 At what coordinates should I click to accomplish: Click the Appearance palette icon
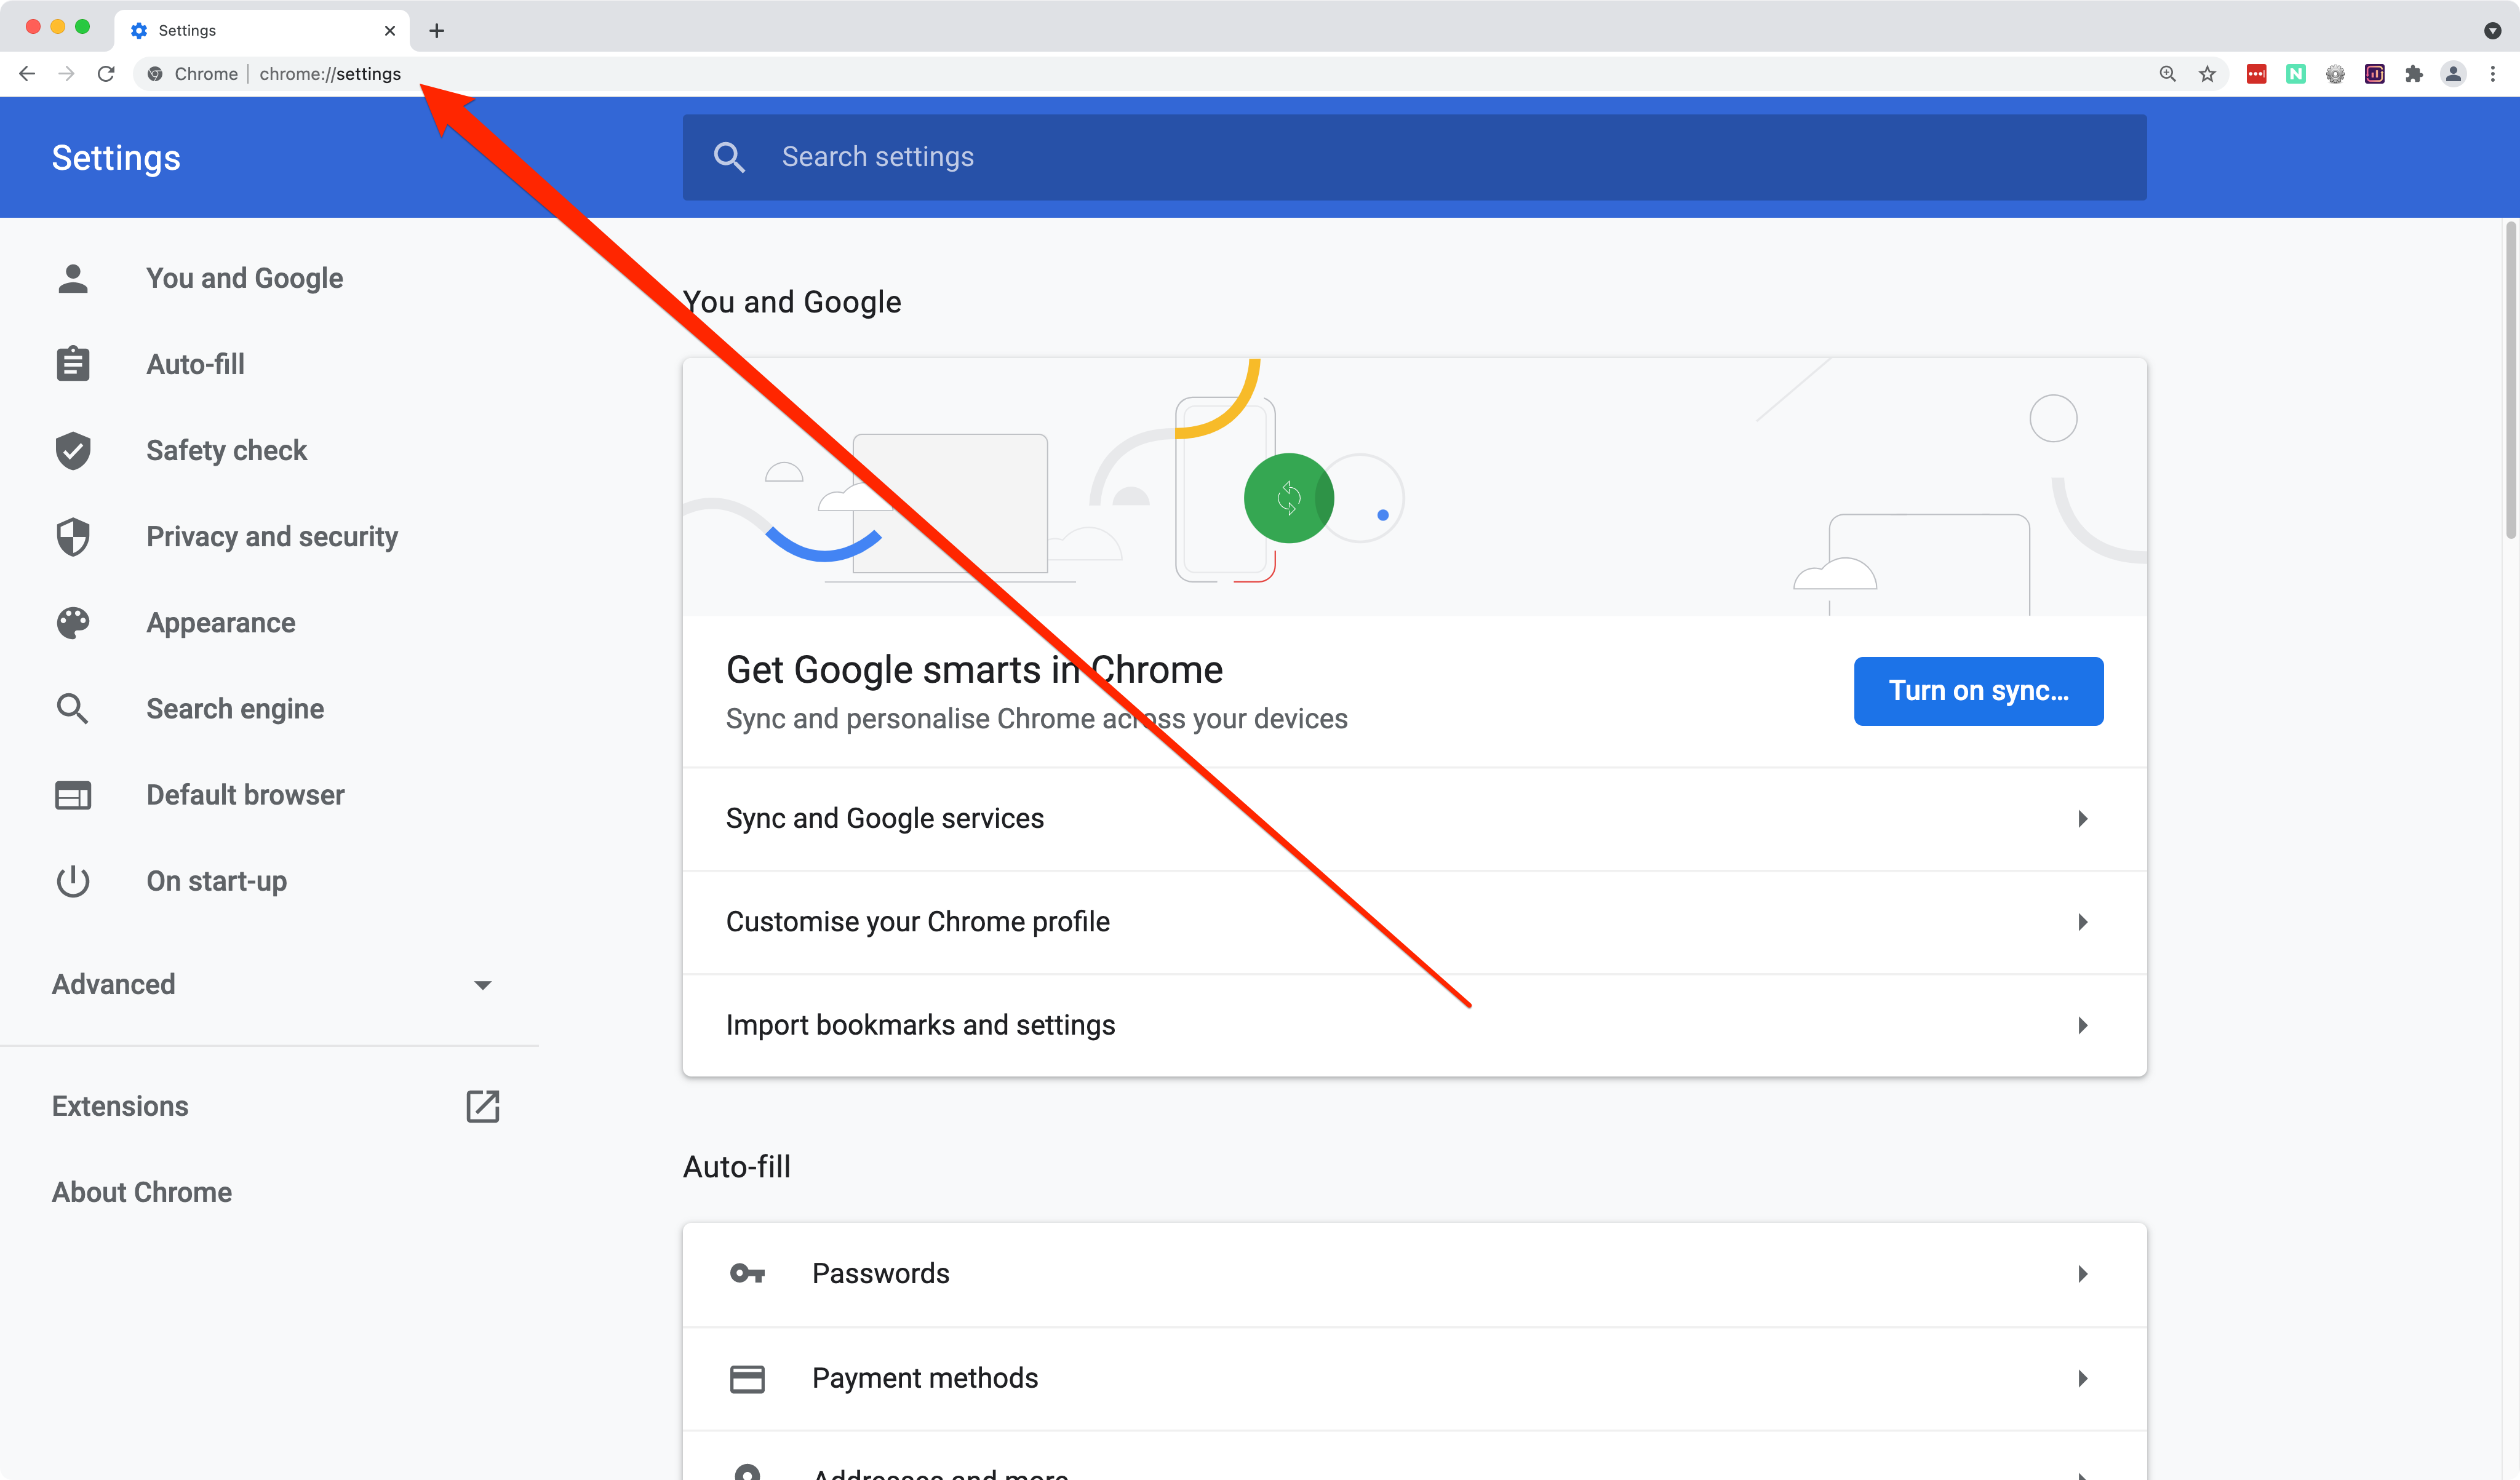(72, 622)
